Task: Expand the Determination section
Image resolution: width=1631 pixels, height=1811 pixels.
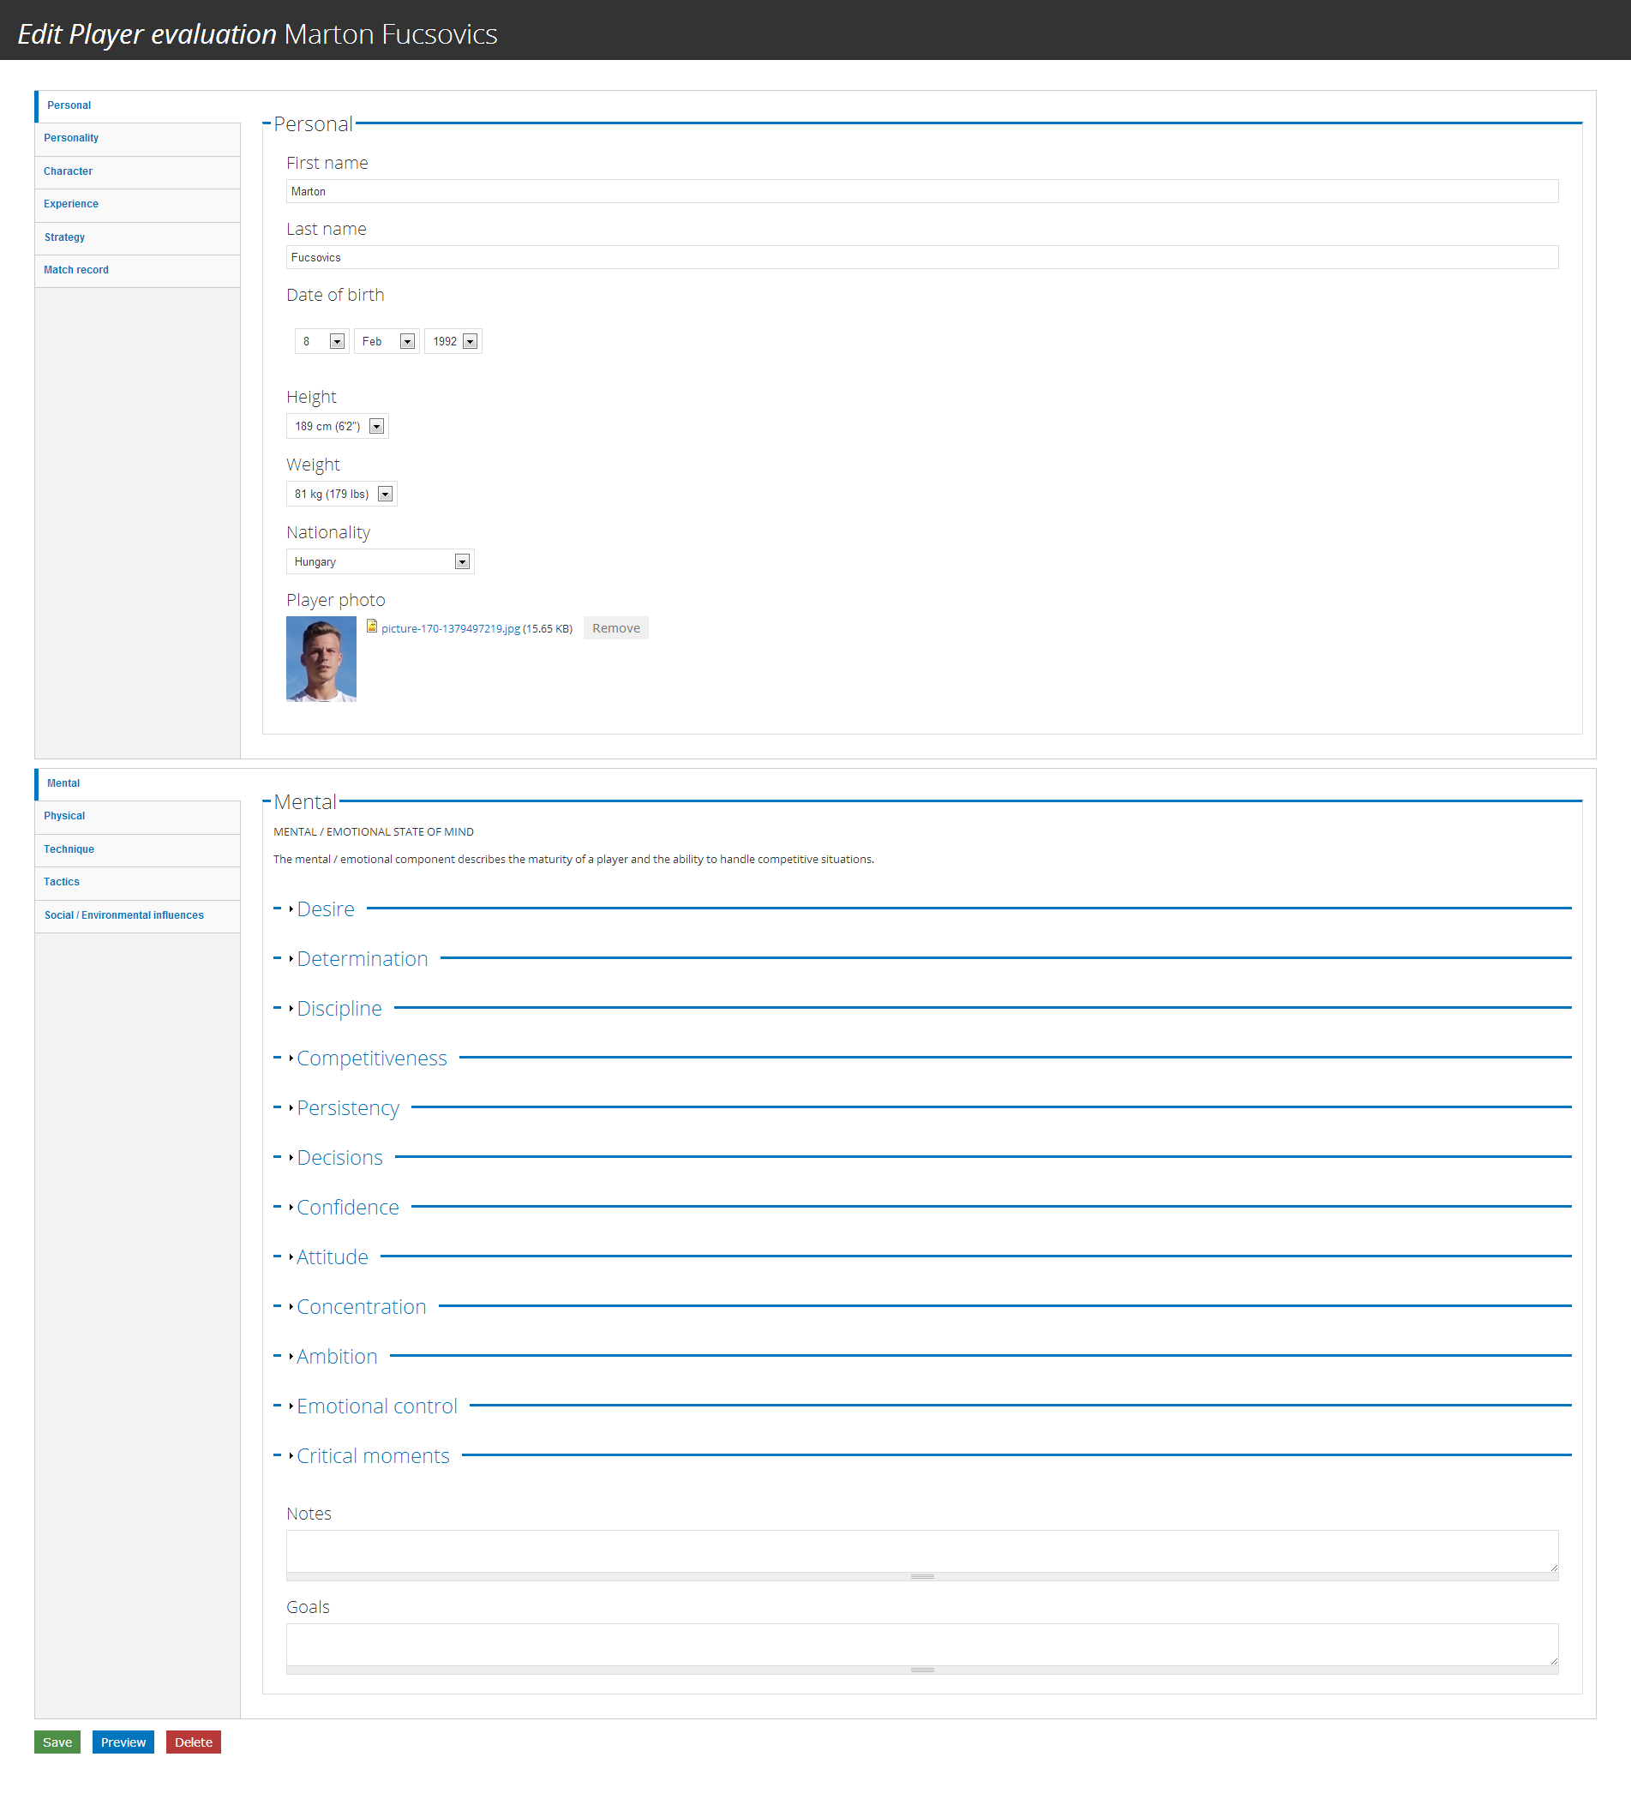Action: point(362,960)
